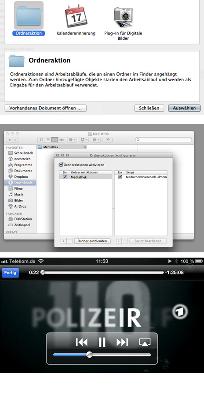Image resolution: width=204 pixels, height=397 pixels.
Task: Go back in Finder with the back arrow
Action: 9,140
